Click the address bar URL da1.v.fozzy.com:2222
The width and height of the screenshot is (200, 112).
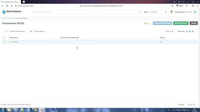[26, 6]
